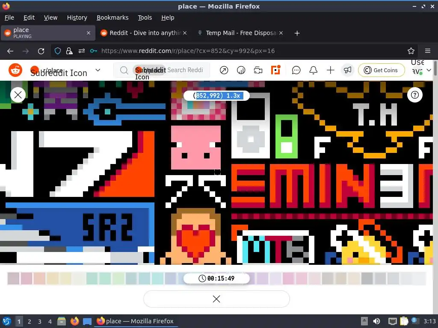Switch to the Reddit - Dive into anything tab
This screenshot has width=438, height=328.
pos(143,33)
